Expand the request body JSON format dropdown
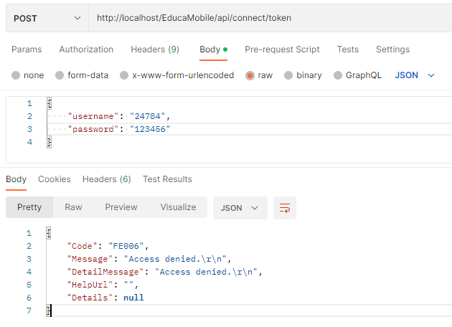This screenshot has width=452, height=327. pos(415,75)
